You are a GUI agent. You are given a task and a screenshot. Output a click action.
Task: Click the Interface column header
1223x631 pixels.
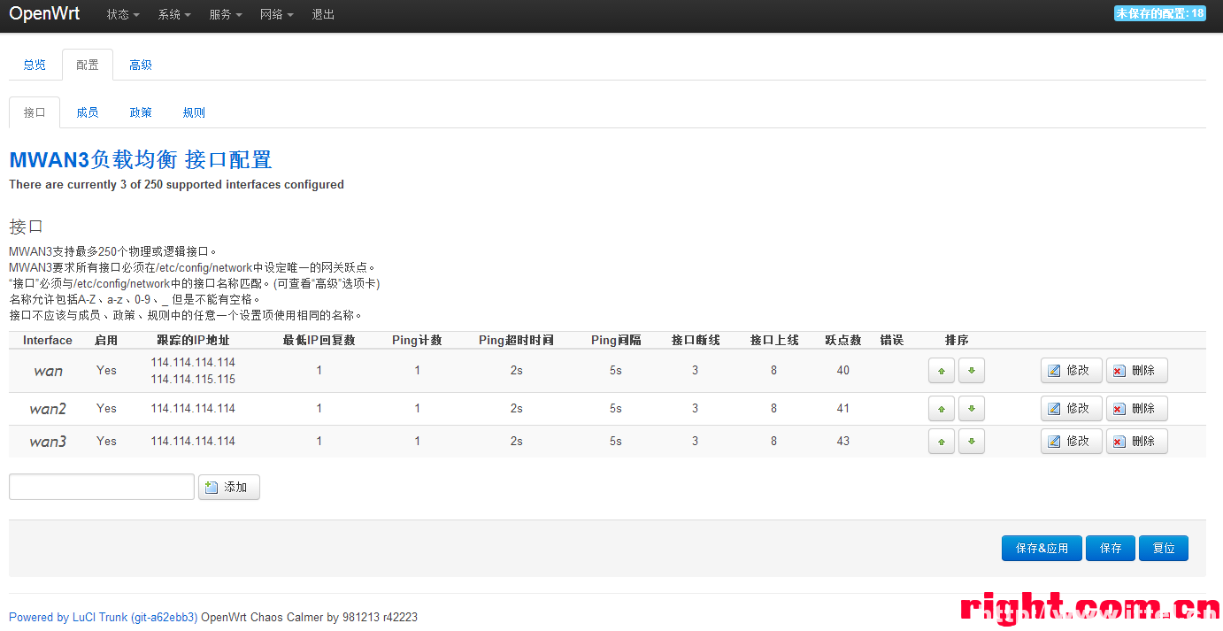48,341
